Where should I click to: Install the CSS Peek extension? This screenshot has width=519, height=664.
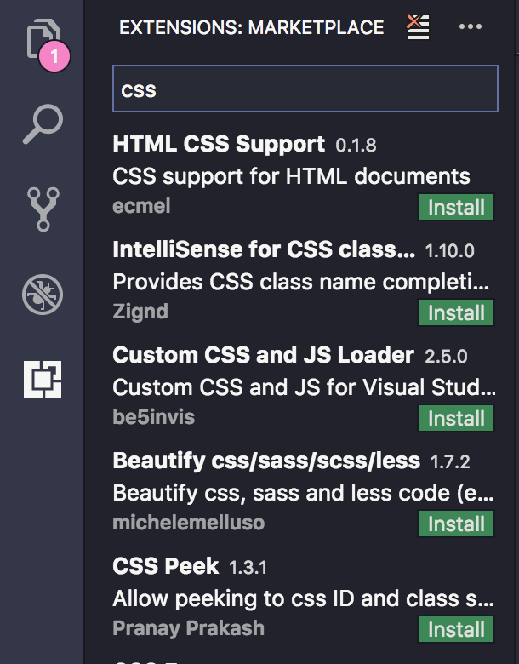(456, 629)
